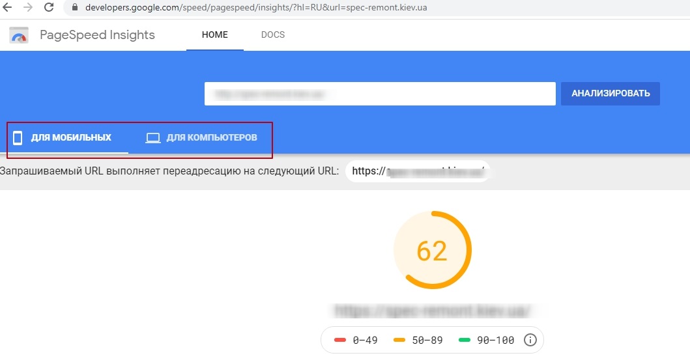Click the red 0–49 legend marker
The image size is (690, 362).
point(339,340)
